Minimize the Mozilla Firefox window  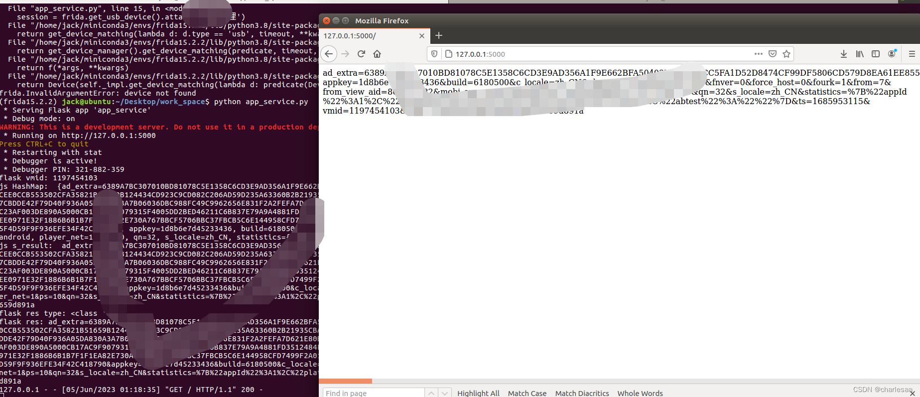coord(336,20)
